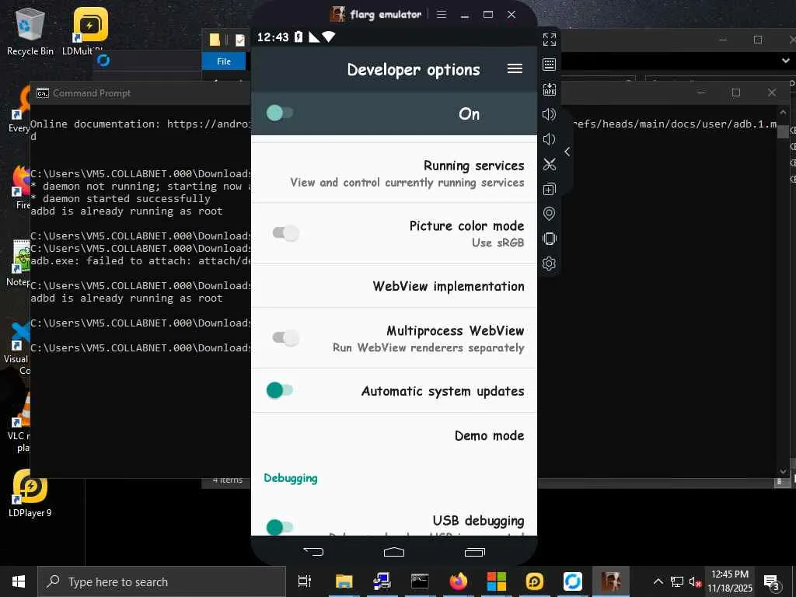Click the volume down speaker icon

(550, 139)
